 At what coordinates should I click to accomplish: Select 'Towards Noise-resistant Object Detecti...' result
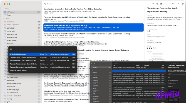[x=43, y=64]
